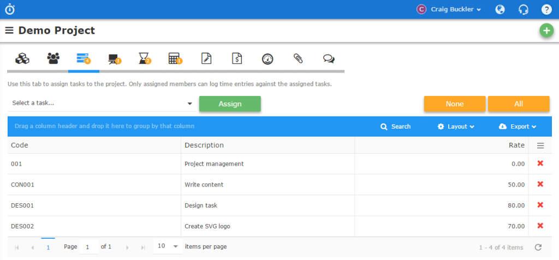Click the green Assign button
Viewport: 559px width, 260px height.
pos(230,104)
